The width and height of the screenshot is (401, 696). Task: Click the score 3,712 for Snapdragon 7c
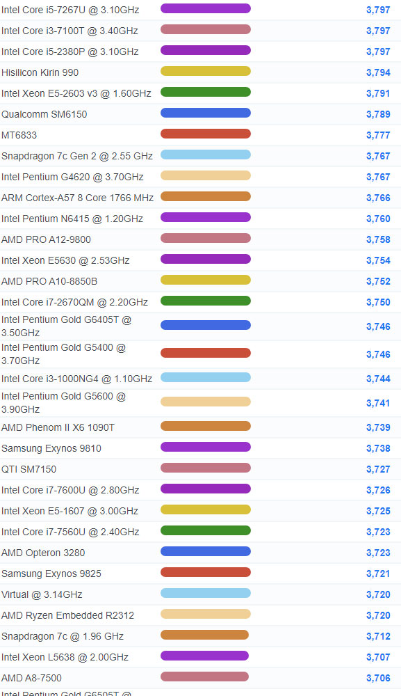click(x=378, y=636)
